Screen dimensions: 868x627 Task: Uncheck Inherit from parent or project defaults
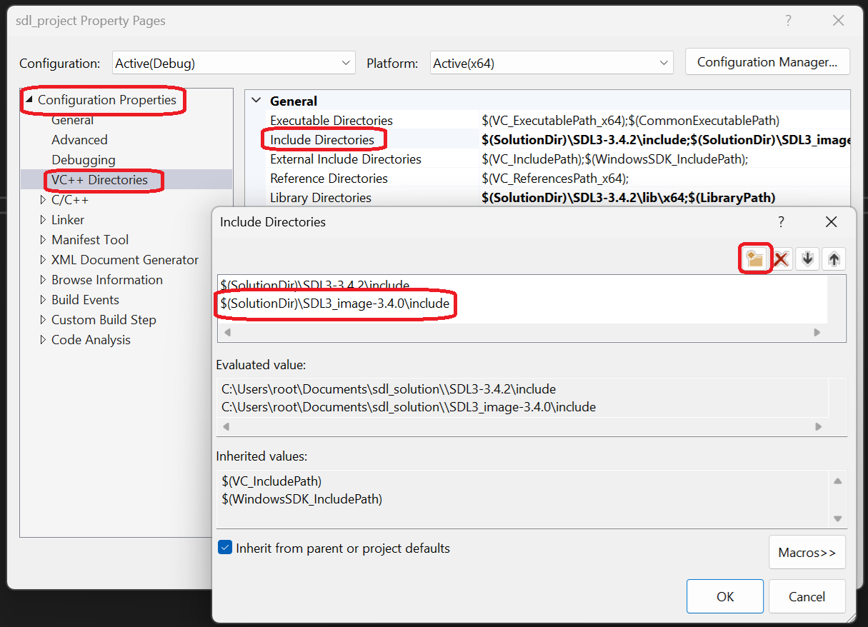click(x=225, y=547)
